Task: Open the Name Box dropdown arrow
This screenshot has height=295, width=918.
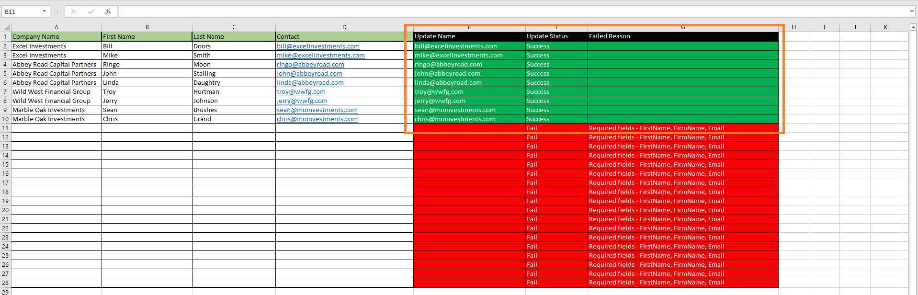Action: [x=44, y=11]
